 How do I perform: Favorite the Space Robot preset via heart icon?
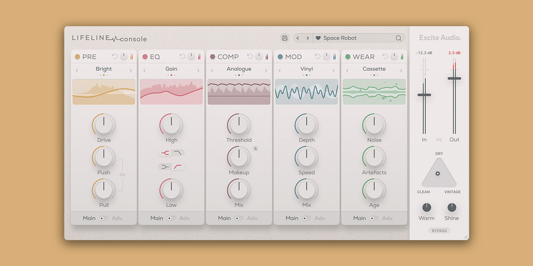[318, 38]
